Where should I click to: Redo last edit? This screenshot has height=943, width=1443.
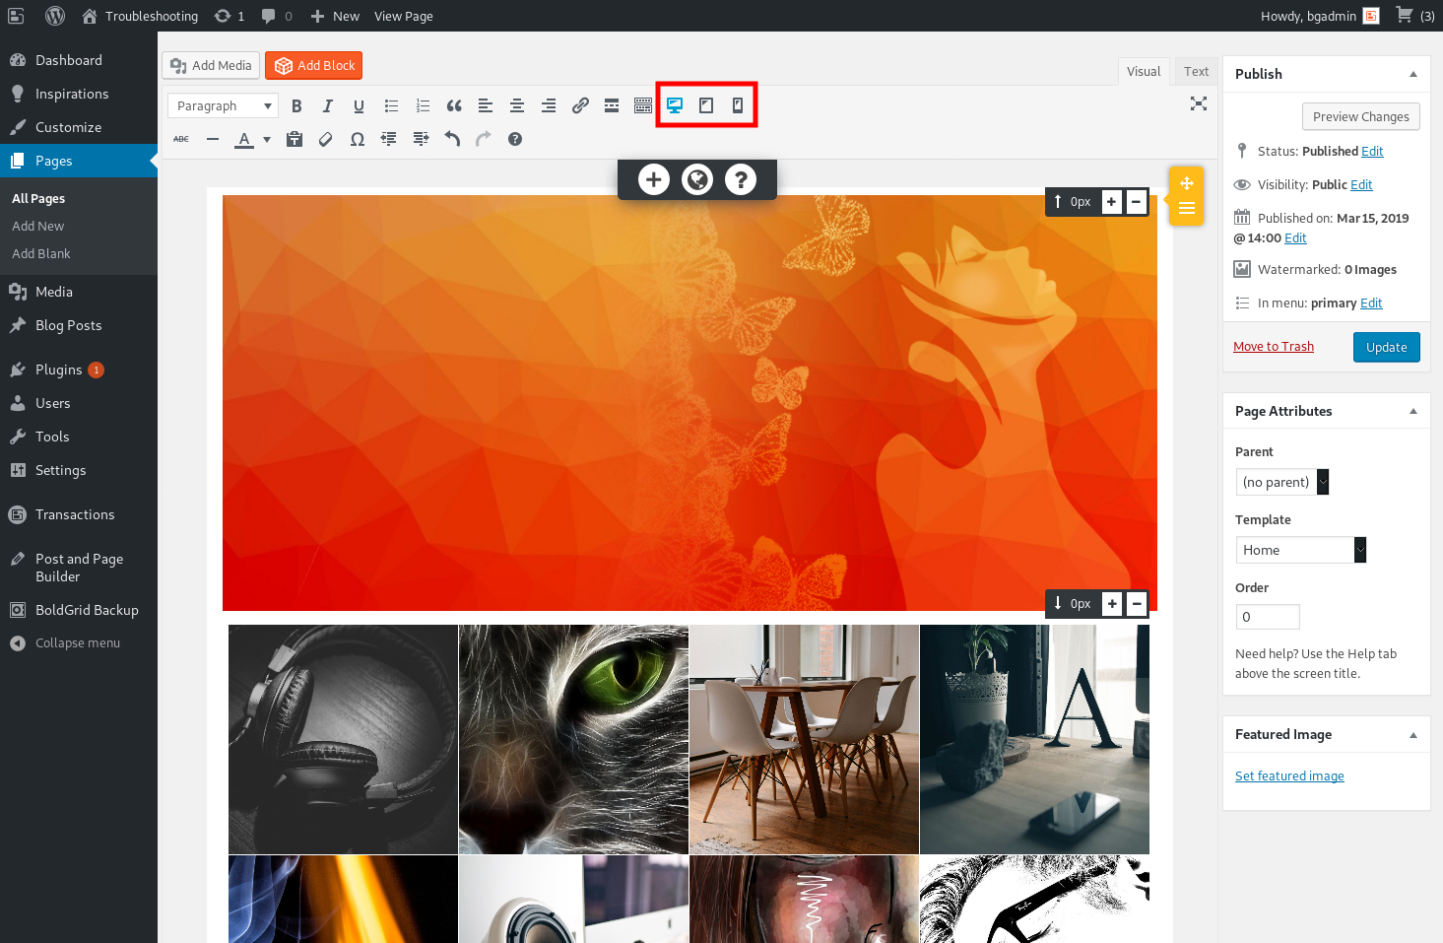coord(484,139)
